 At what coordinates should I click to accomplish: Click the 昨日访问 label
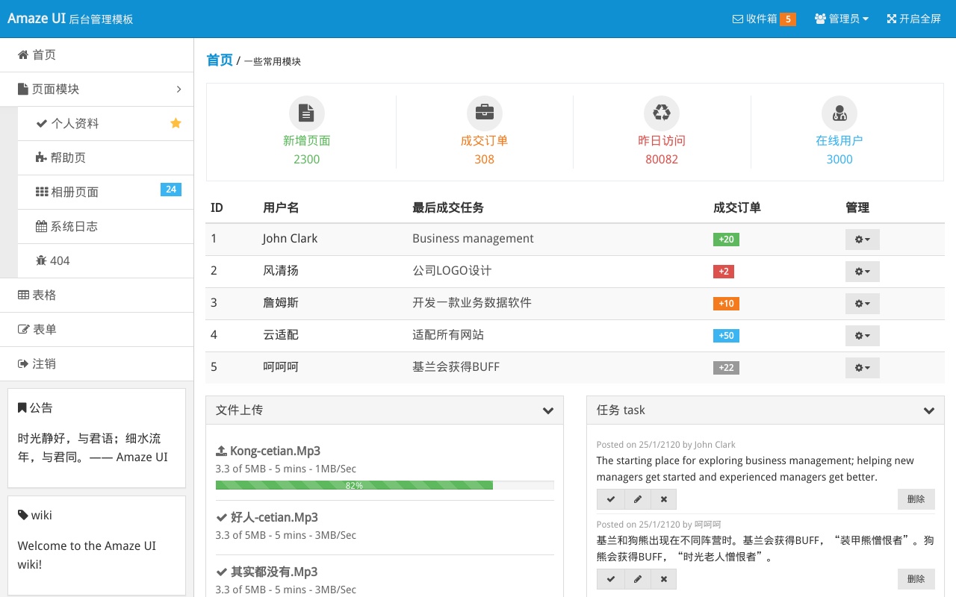coord(662,140)
